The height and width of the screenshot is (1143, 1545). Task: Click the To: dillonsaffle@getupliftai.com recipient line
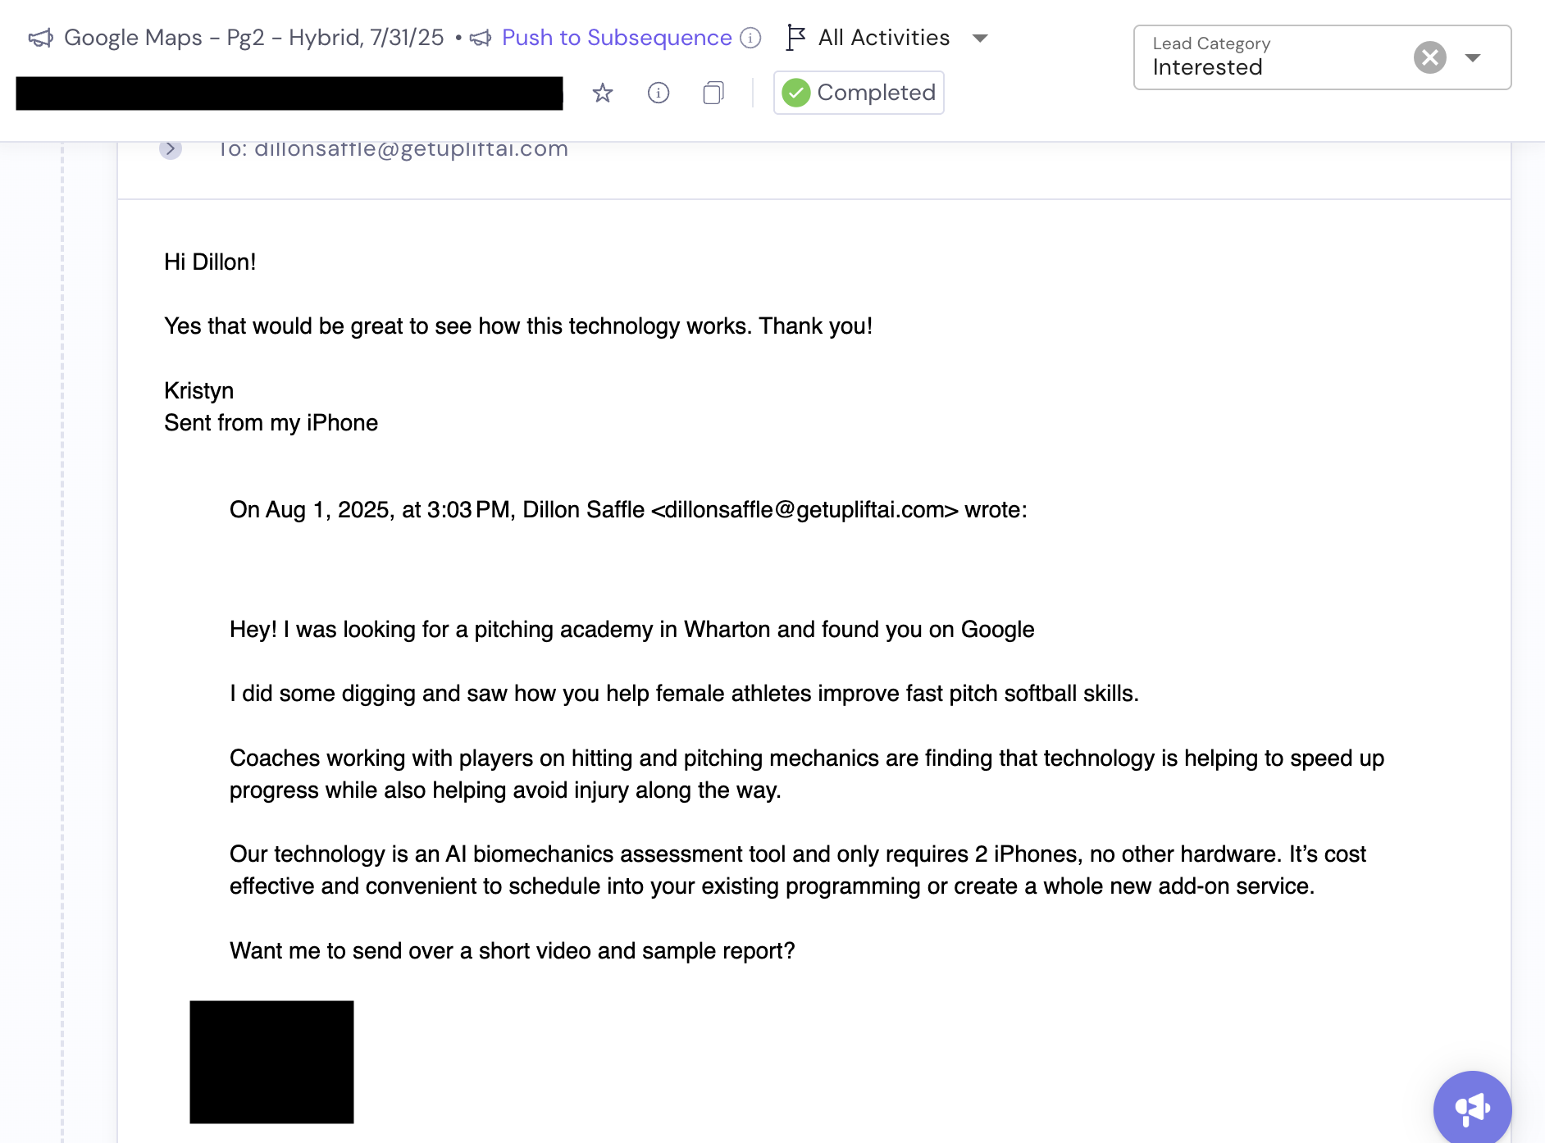click(394, 148)
